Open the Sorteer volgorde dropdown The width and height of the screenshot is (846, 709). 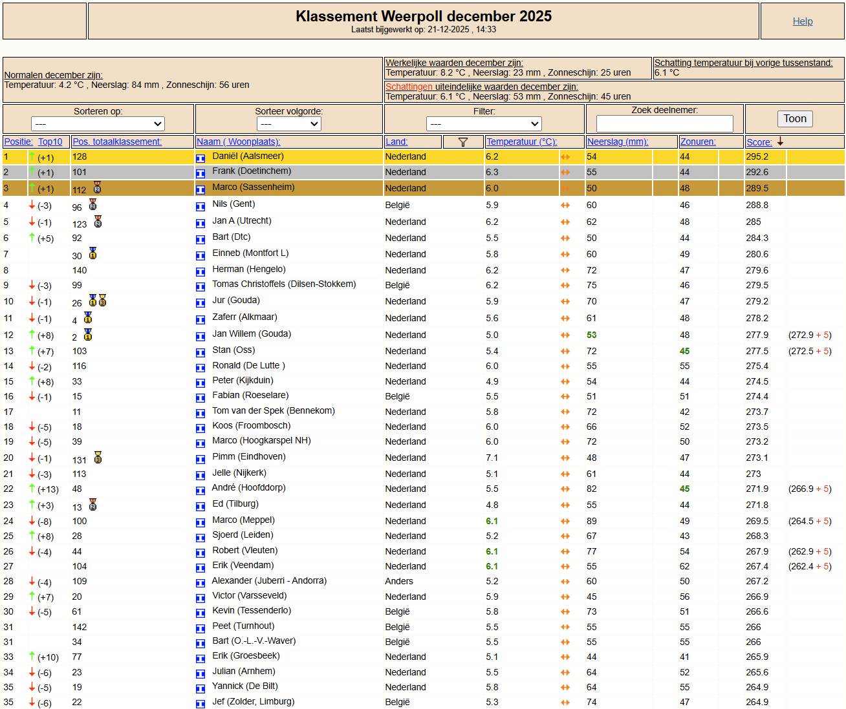(288, 123)
